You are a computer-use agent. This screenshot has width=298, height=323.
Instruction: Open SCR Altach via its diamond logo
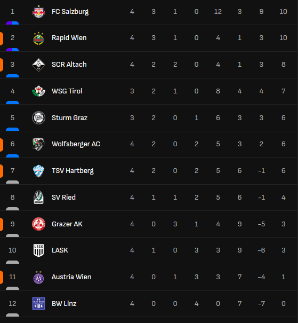point(39,65)
